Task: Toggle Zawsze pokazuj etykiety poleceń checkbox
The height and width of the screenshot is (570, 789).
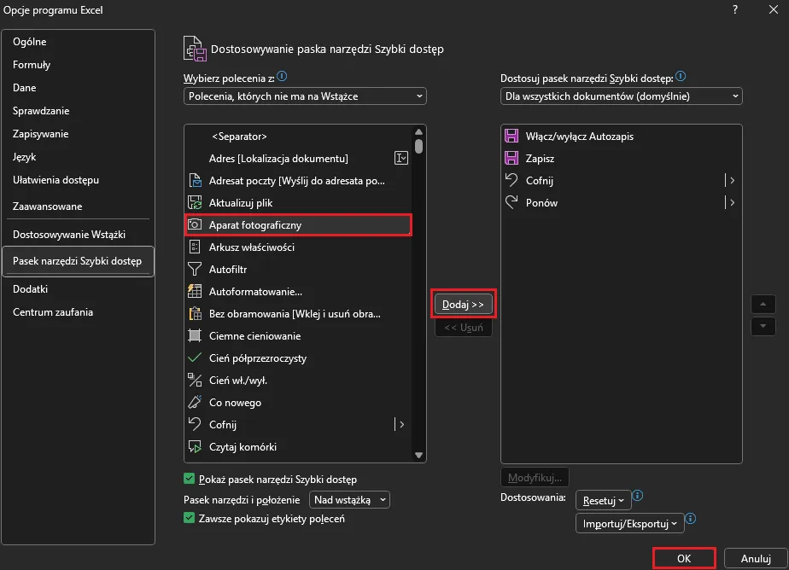Action: [190, 518]
